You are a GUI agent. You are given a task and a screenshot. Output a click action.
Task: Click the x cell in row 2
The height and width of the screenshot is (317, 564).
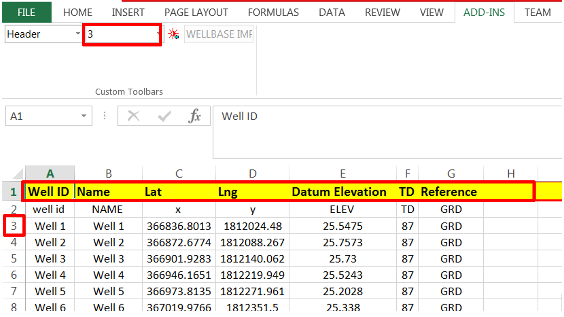click(x=179, y=209)
